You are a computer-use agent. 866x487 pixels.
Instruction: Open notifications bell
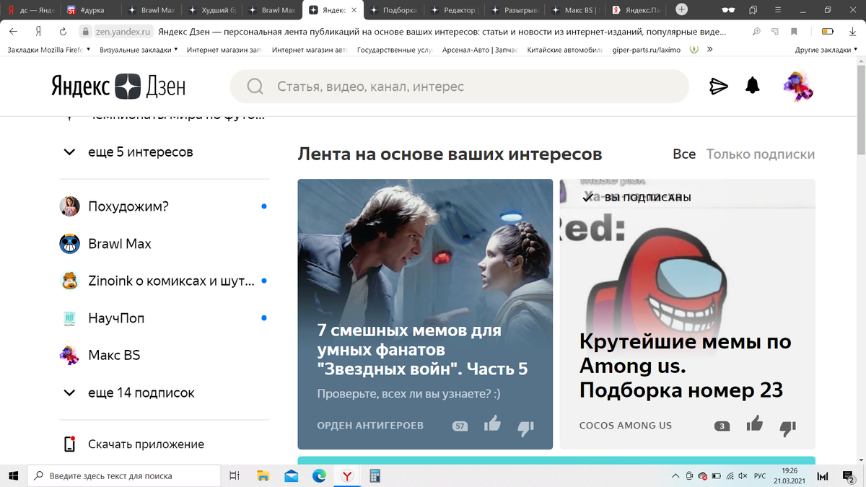753,86
